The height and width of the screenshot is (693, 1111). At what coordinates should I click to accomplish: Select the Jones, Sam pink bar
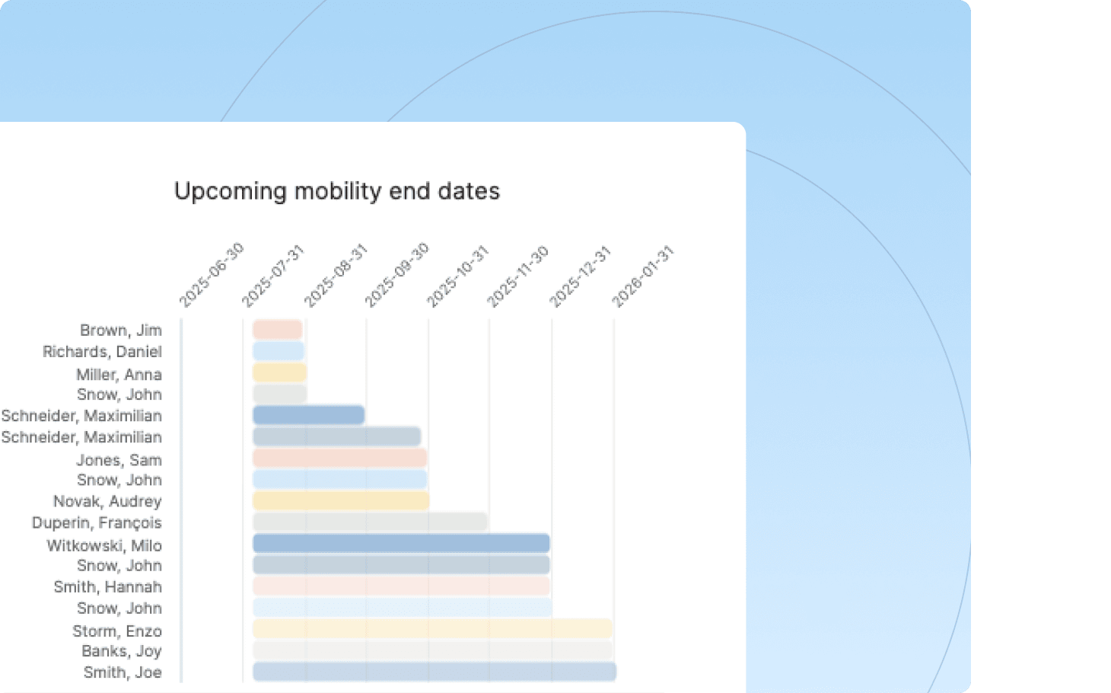(339, 458)
